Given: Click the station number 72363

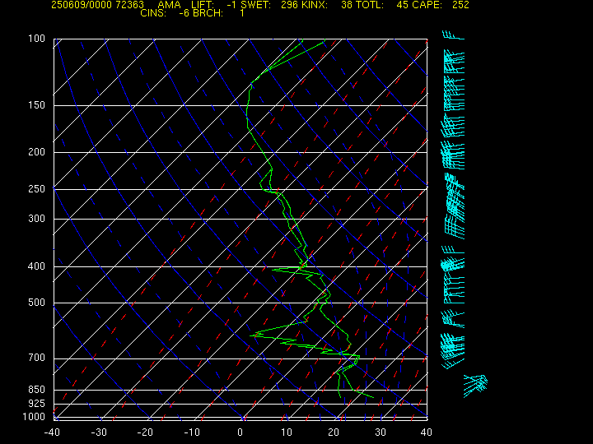Looking at the screenshot, I should click(130, 5).
